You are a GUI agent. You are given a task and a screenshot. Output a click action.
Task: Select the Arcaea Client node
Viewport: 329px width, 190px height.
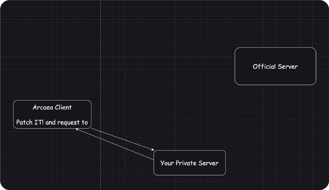coord(52,115)
